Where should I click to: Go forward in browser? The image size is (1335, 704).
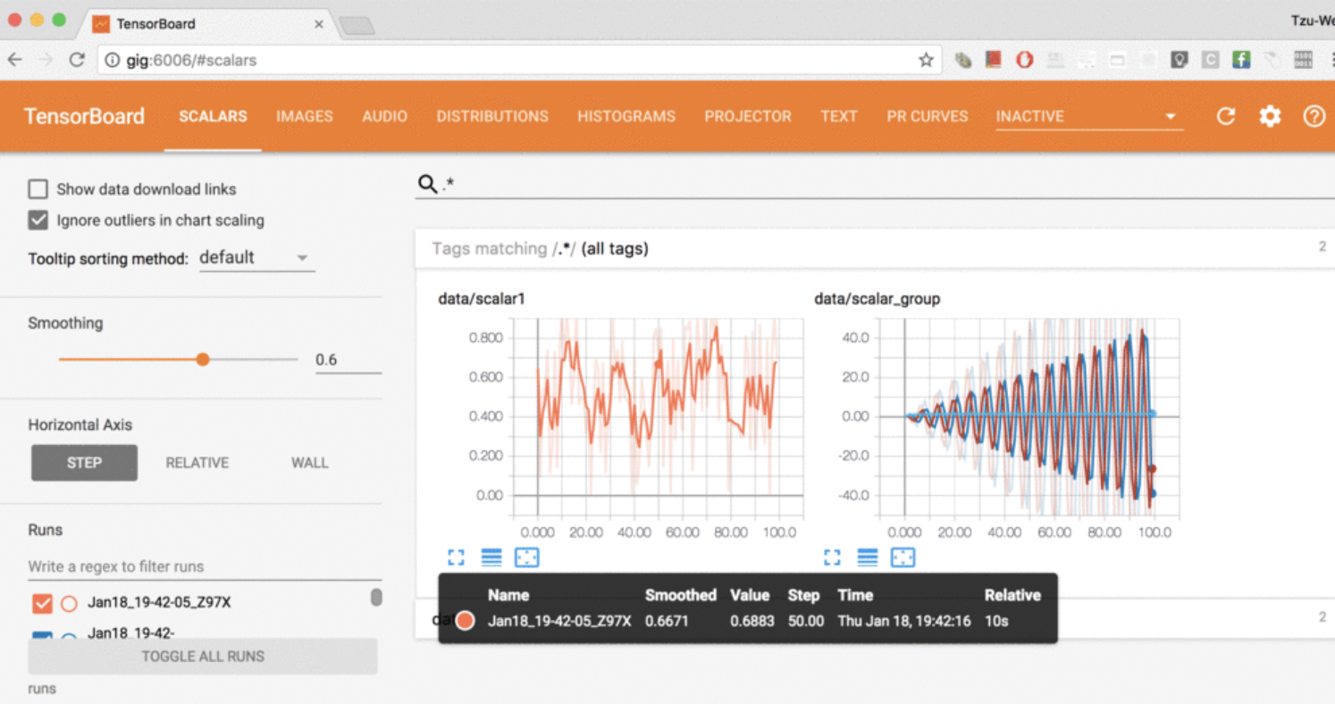[46, 60]
